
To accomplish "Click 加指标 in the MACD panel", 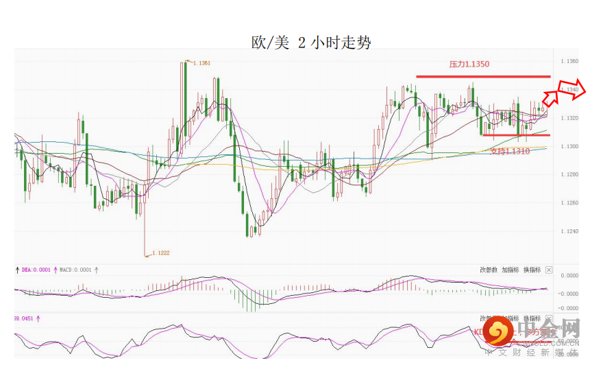I will (x=510, y=270).
